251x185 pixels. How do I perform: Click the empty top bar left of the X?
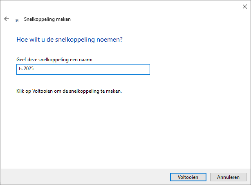point(123,6)
